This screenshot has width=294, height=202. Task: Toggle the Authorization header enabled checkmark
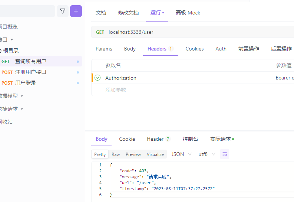(x=98, y=78)
